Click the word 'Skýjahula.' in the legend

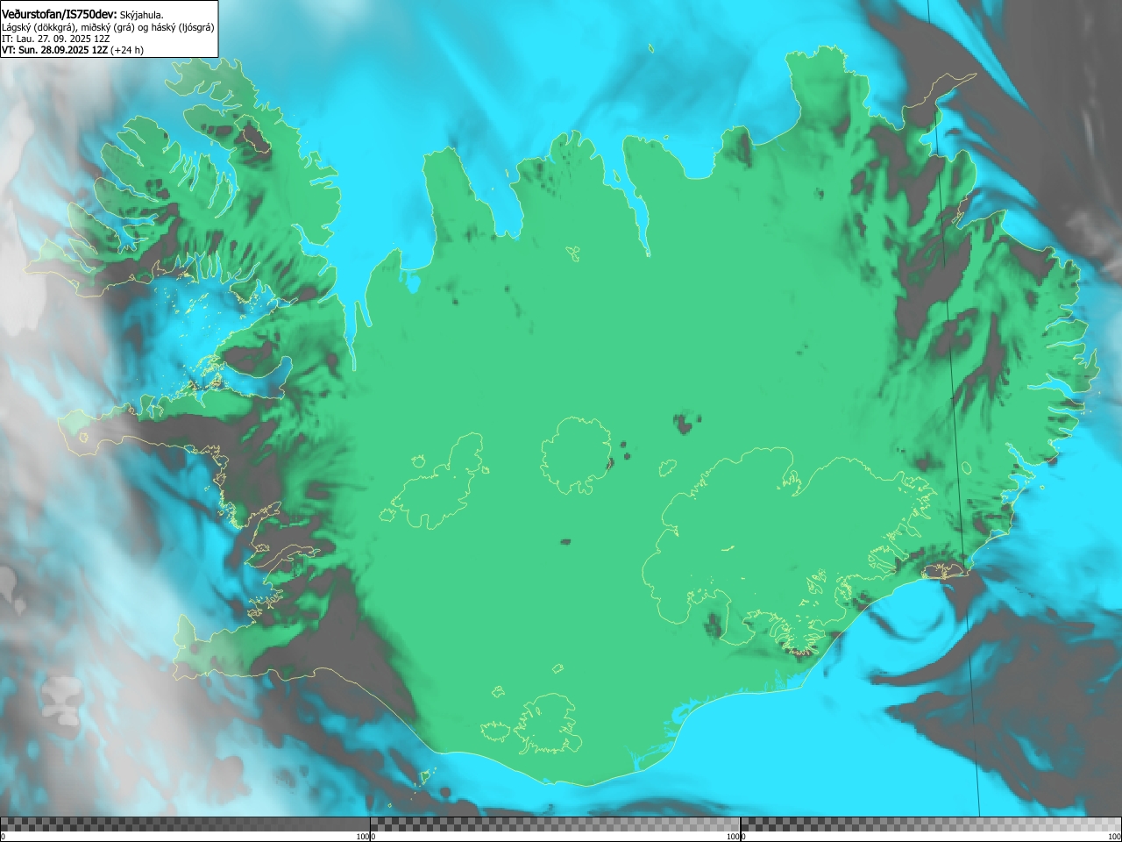coord(142,15)
